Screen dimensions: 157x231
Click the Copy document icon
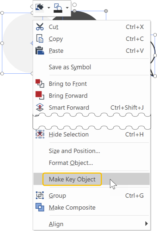(x=39, y=39)
